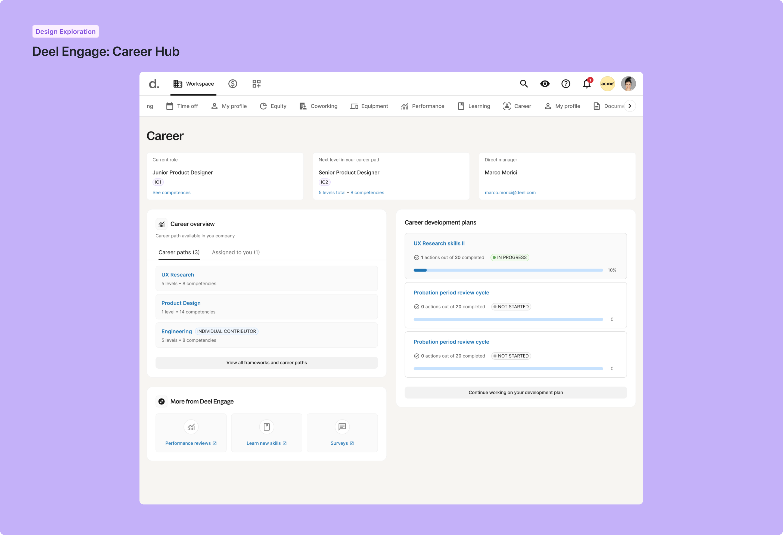
Task: Select the Performance chart icon in navigation
Action: click(405, 106)
